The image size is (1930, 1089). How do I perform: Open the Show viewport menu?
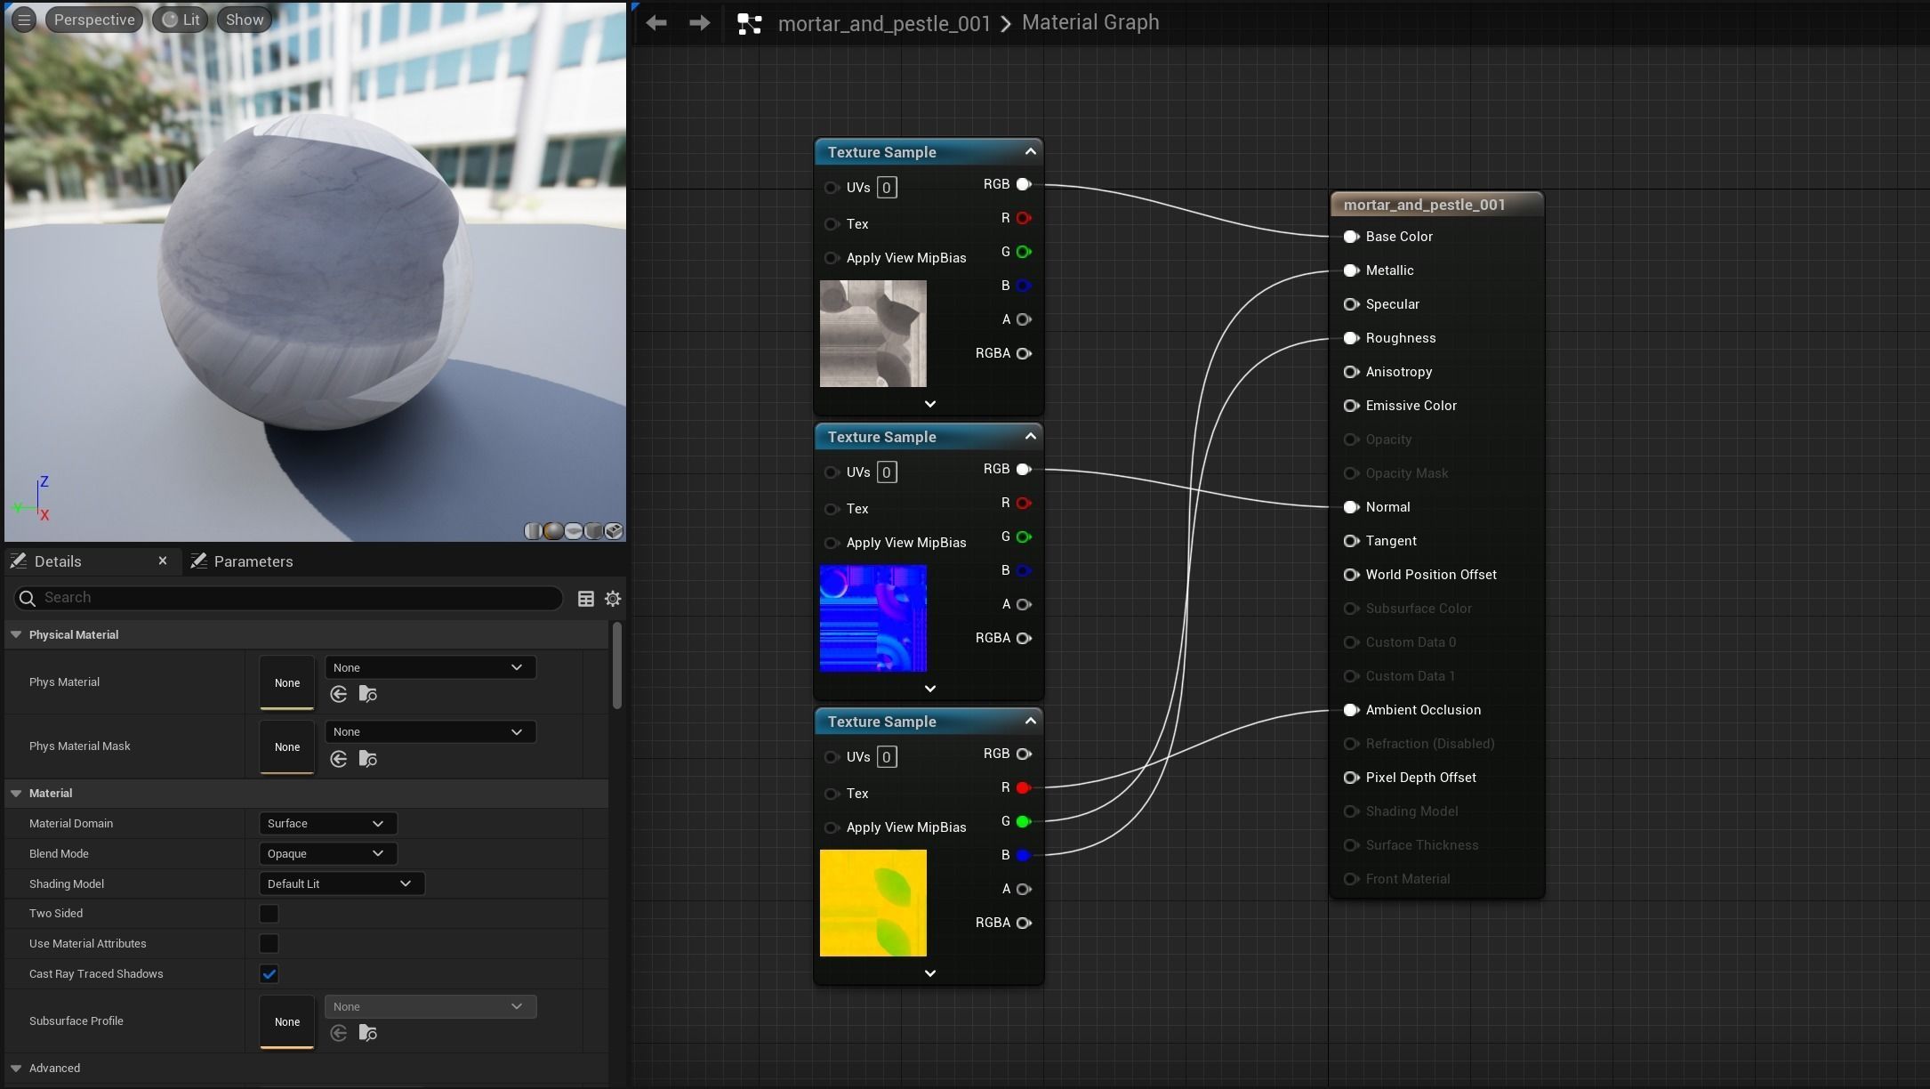(244, 20)
